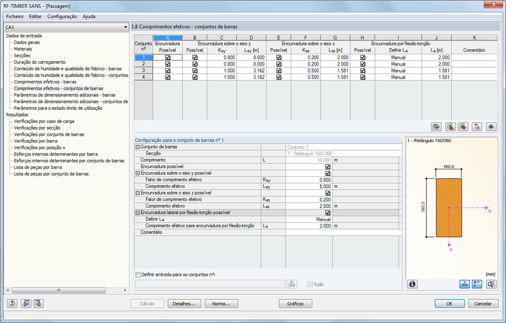
Task: Open the Detalhes dialog
Action: [x=184, y=303]
